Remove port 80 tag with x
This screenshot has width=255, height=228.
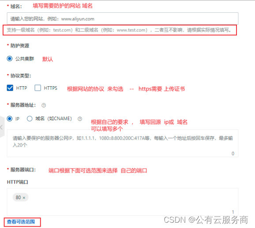click(x=24, y=198)
